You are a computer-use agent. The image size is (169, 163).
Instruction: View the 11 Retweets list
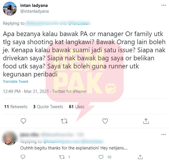[16, 107]
